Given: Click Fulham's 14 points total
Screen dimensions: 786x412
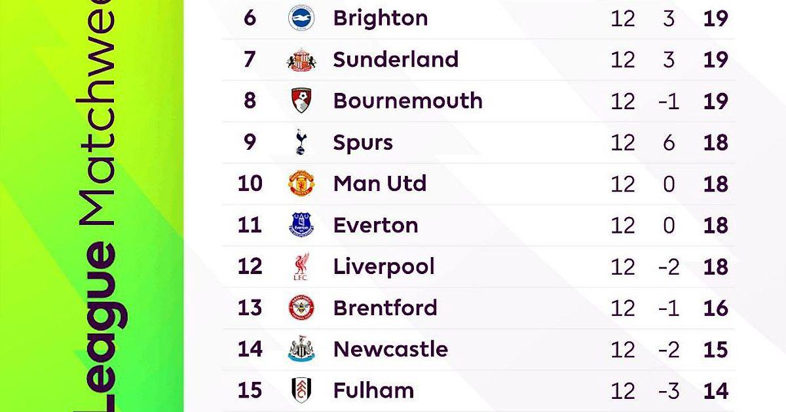Looking at the screenshot, I should coord(715,391).
